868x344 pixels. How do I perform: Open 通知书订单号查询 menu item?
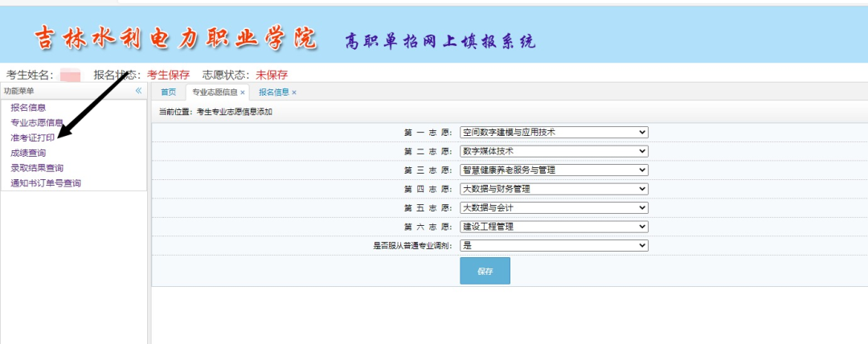(46, 183)
